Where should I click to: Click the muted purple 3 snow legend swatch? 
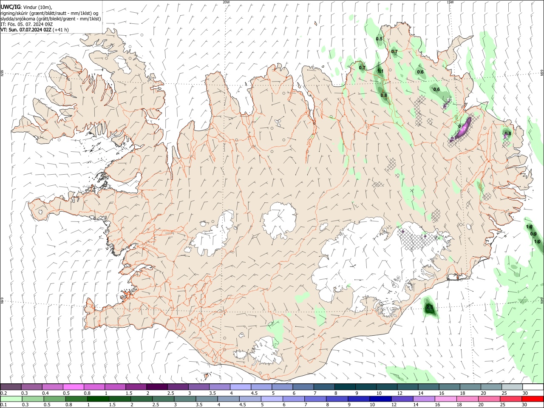tap(198, 387)
